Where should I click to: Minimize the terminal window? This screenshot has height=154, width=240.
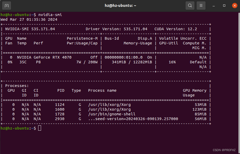(214, 6)
